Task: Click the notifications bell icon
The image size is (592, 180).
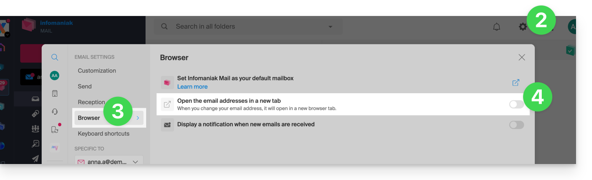Action: pyautogui.click(x=497, y=27)
